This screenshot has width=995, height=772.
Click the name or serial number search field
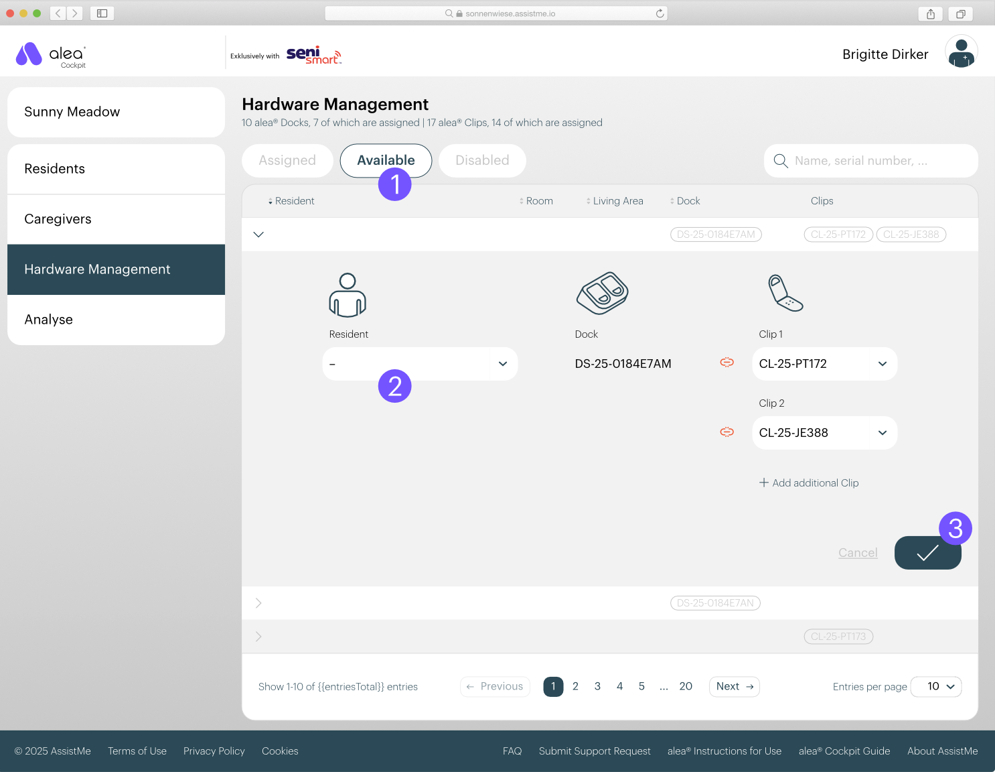pyautogui.click(x=870, y=161)
